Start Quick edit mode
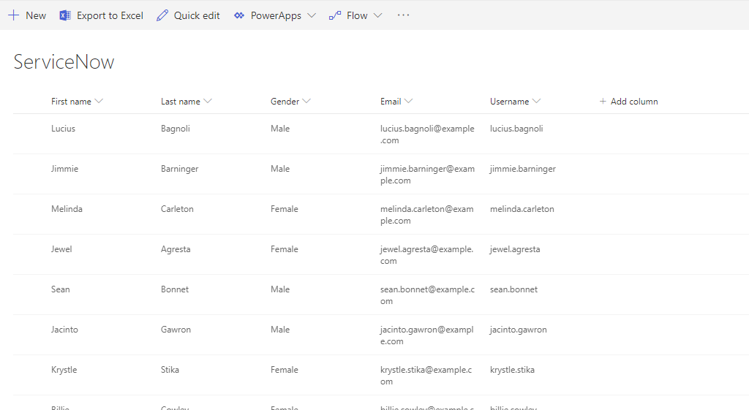This screenshot has height=410, width=749. (x=197, y=15)
